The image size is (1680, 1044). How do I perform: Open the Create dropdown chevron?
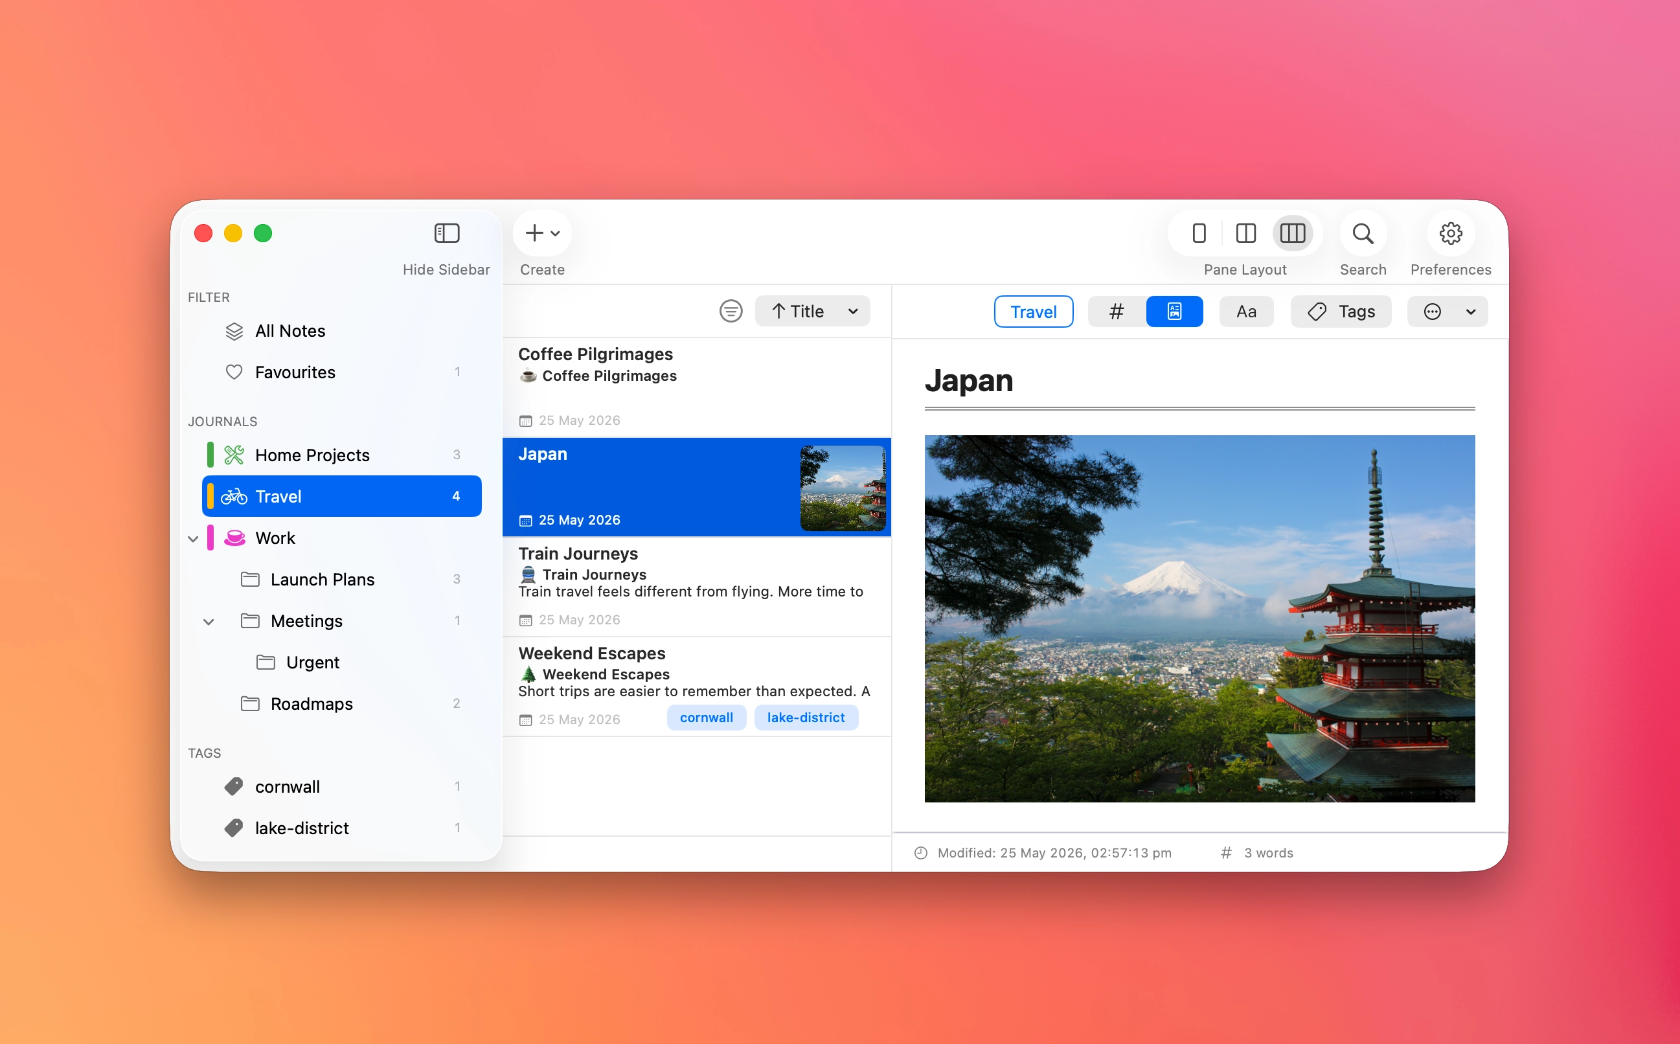tap(555, 233)
